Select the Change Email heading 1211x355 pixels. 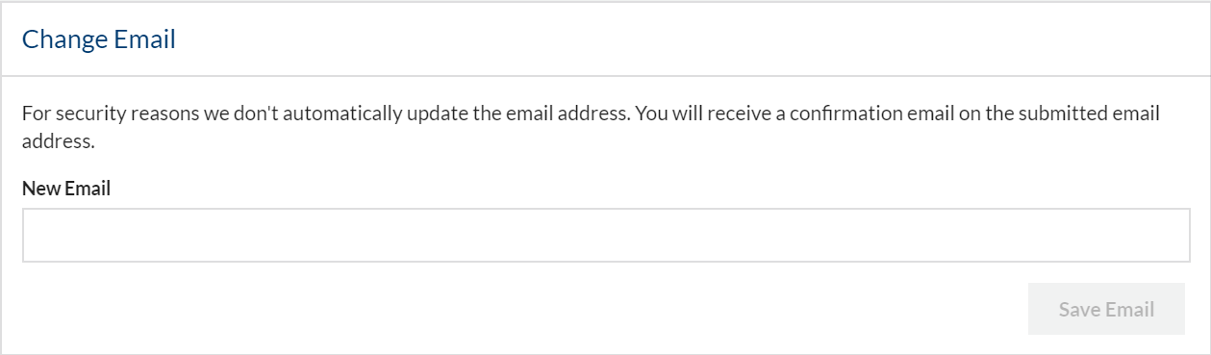click(x=99, y=39)
